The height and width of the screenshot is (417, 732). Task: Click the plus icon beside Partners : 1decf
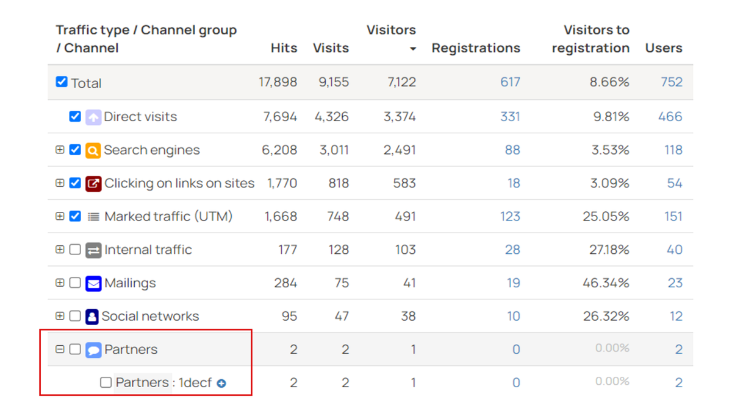coord(221,384)
